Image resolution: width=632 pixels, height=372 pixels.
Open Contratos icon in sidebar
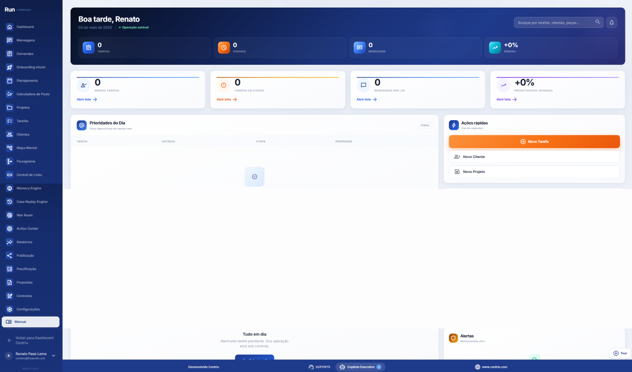pos(9,296)
